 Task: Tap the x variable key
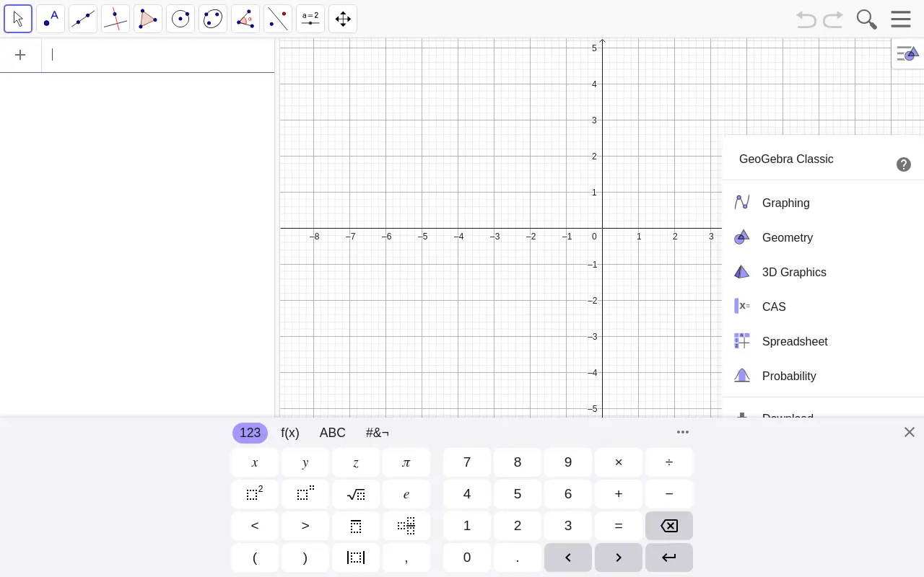(x=255, y=462)
